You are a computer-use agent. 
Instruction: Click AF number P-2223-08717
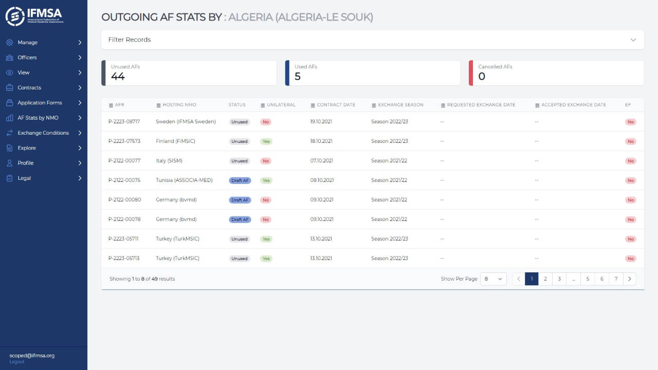click(124, 122)
